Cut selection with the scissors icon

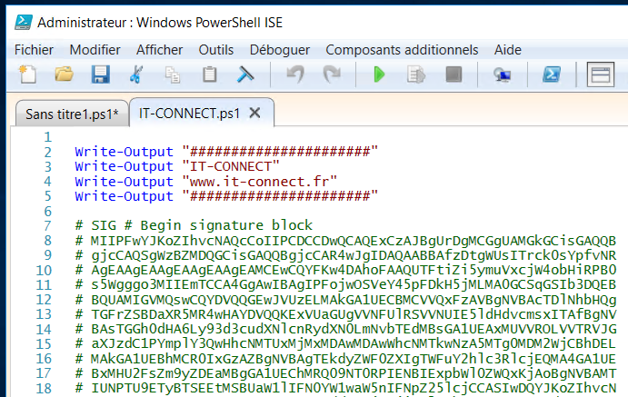(136, 74)
